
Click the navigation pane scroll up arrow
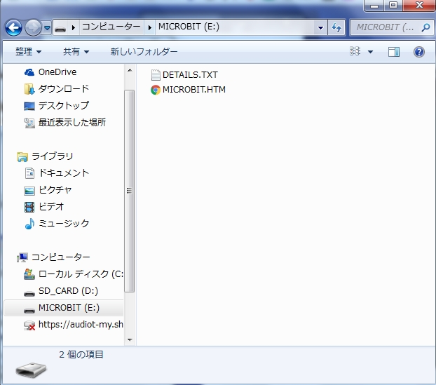coord(130,70)
